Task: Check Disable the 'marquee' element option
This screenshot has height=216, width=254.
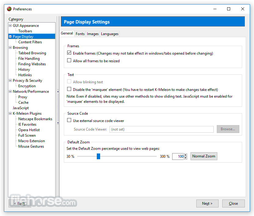Action: [x=69, y=89]
